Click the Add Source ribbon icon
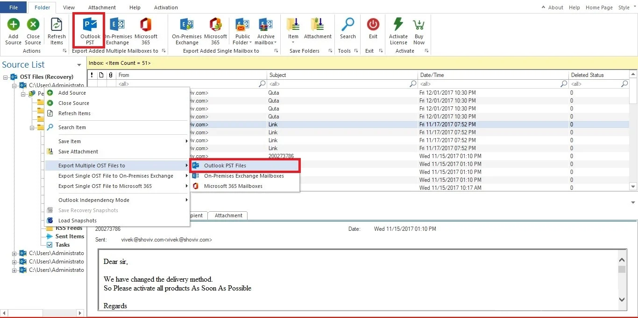Viewport: 638px width, 318px height. click(13, 31)
